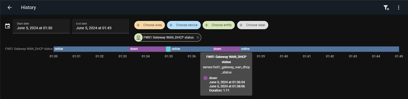Select the first purple down segment
This screenshot has height=99, width=408.
(x=148, y=49)
